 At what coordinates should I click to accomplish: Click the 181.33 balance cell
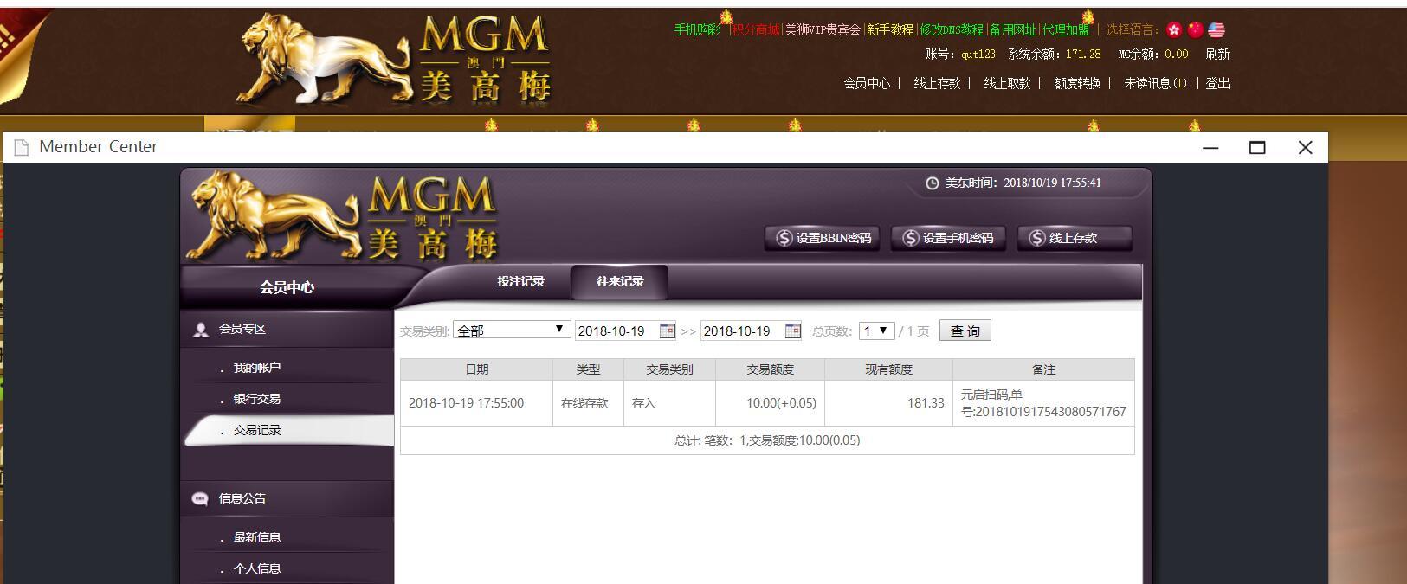[888, 403]
